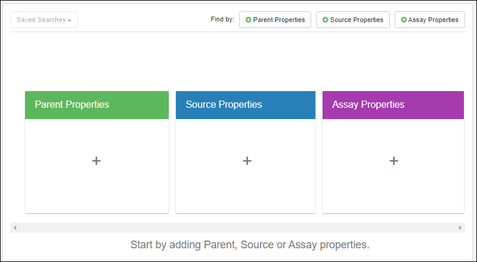Click the plus icon in Parent Properties card

point(97,161)
